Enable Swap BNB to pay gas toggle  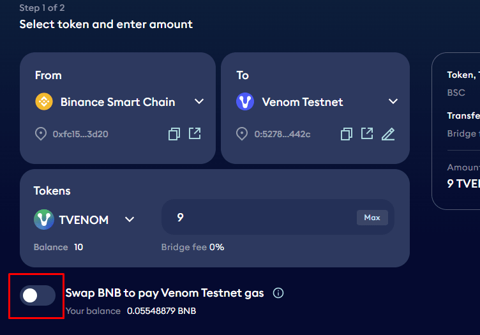point(38,295)
